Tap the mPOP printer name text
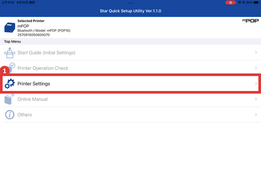Image resolution: width=261 pixels, height=195 pixels. click(x=23, y=26)
